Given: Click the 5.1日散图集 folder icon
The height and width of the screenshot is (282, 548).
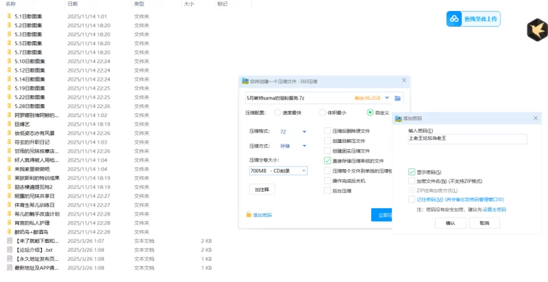Looking at the screenshot, I should (9, 16).
